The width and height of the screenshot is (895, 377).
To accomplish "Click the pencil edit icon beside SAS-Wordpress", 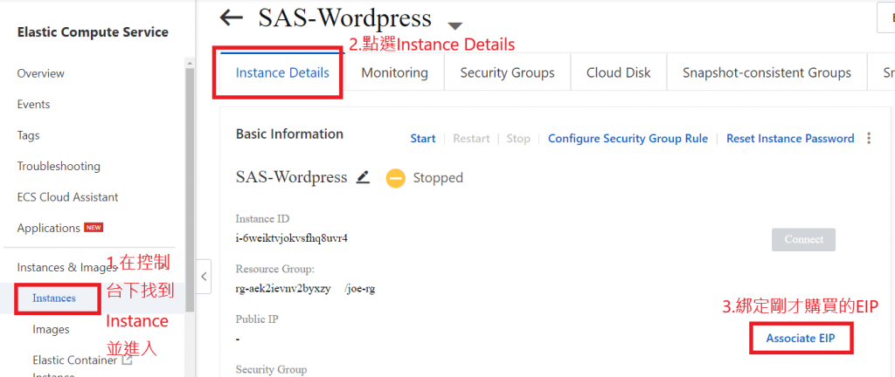I will tap(364, 177).
